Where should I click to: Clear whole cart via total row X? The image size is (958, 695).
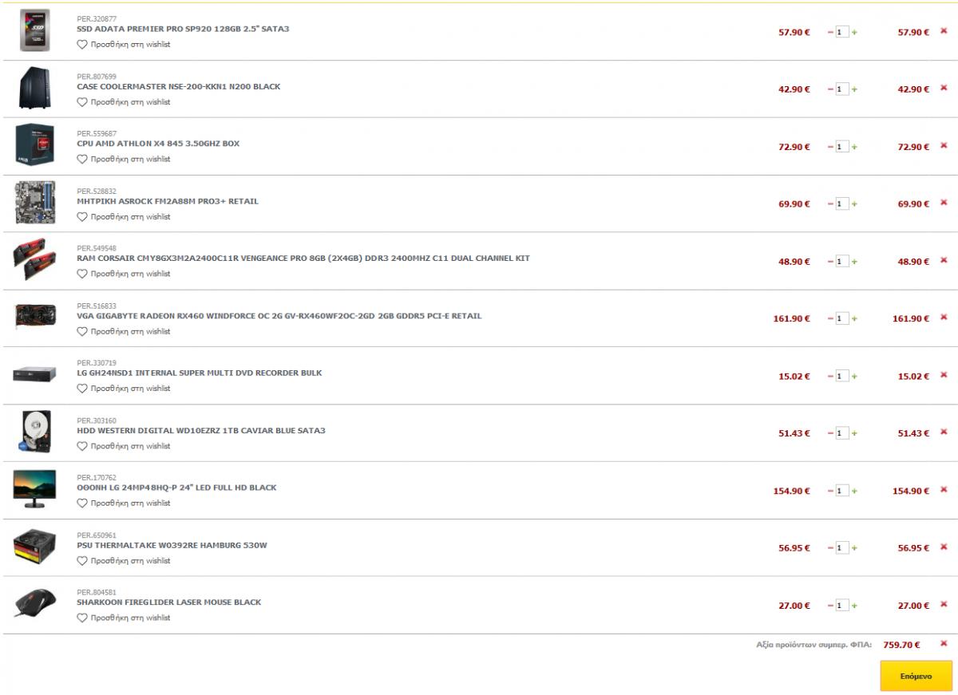[944, 644]
